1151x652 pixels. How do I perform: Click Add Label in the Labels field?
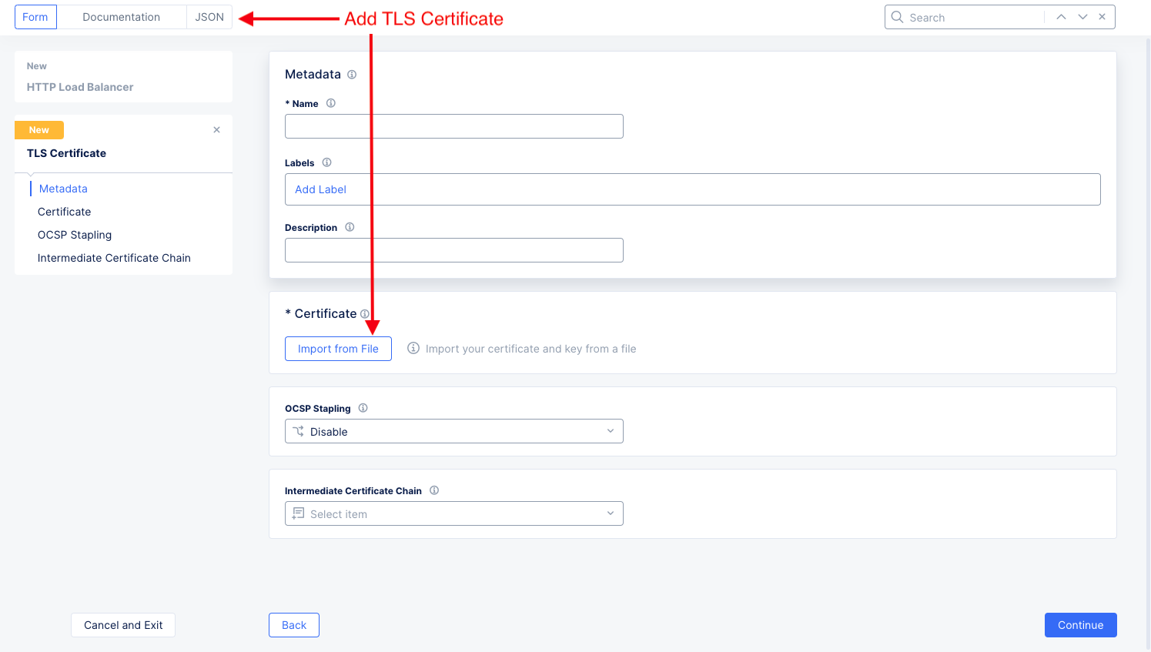pyautogui.click(x=320, y=189)
